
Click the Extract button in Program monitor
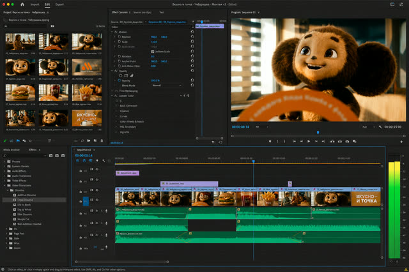point(340,141)
